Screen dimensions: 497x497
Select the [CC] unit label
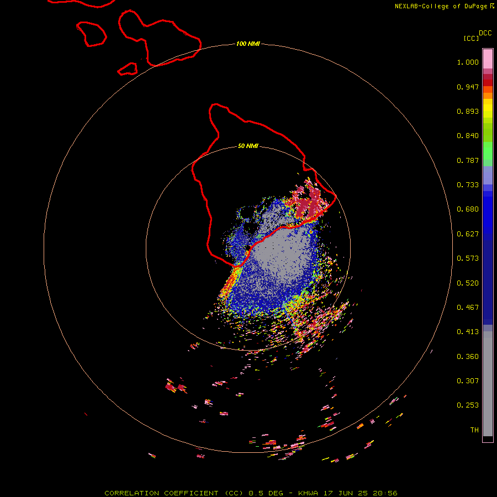click(471, 38)
